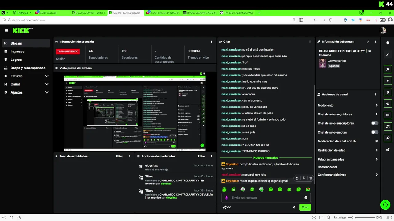Open Acciones de canal three-dot menu

[x=375, y=95]
